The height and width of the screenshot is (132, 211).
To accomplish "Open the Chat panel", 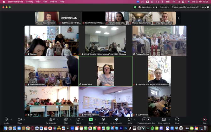I will click(x=66, y=120).
